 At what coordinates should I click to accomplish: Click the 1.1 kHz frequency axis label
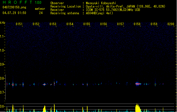click(x=2, y=36)
